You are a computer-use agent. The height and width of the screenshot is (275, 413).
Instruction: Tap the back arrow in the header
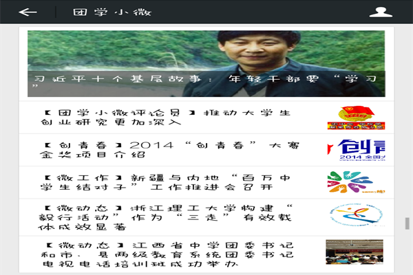(x=28, y=12)
